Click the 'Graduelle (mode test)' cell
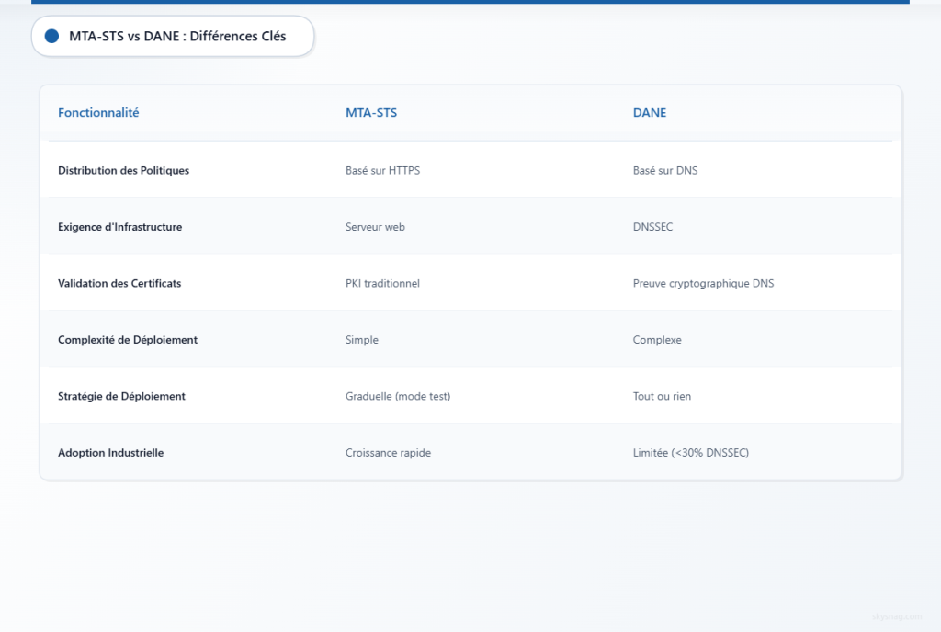This screenshot has height=632, width=941. pyautogui.click(x=398, y=396)
